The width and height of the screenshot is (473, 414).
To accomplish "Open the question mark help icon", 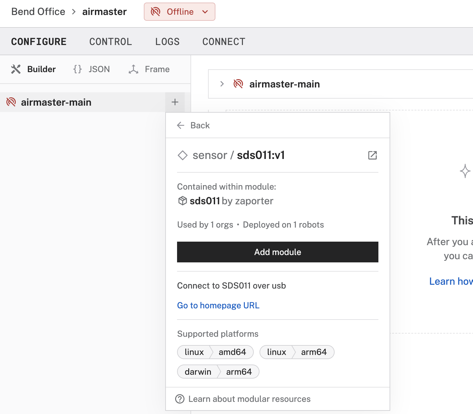I will (x=180, y=399).
